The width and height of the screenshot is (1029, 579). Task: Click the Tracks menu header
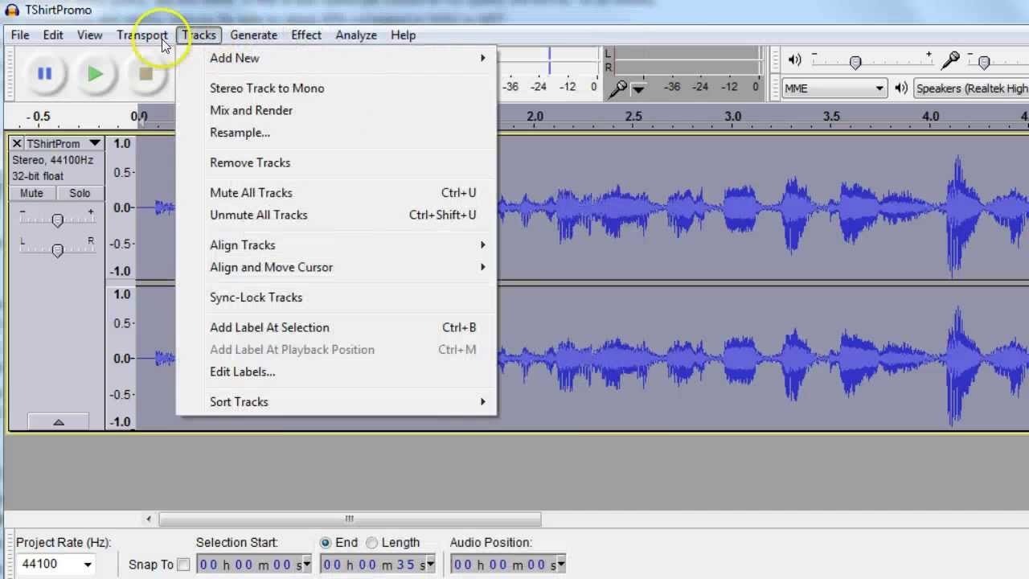[199, 35]
